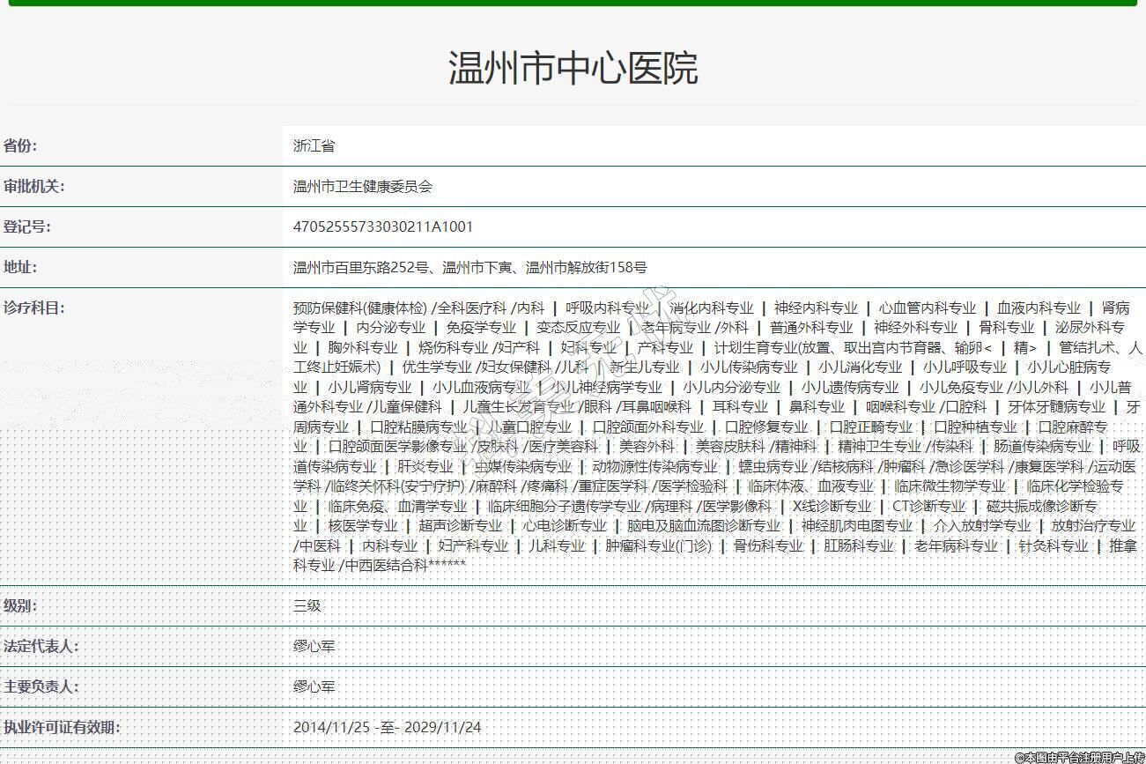1146x764 pixels.
Task: Click the 预防保健科(健康体检) text in departments
Action: pos(361,308)
